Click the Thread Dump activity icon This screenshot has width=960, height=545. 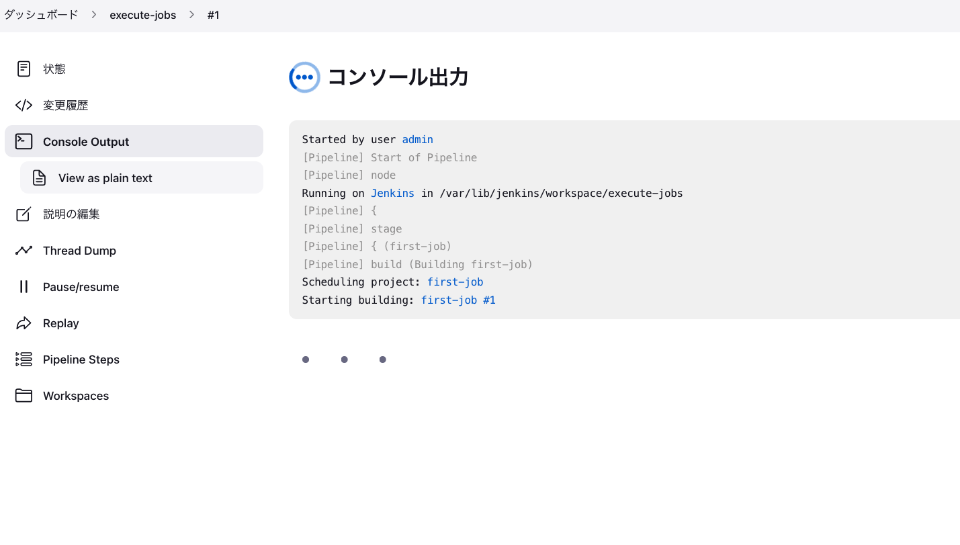pyautogui.click(x=24, y=250)
